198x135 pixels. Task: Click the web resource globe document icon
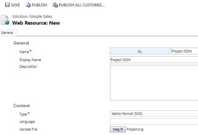point(5,20)
